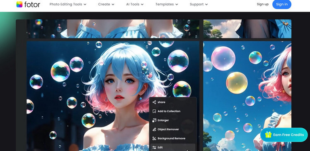Screen dimensions: 310x151
Task: Click the share icon in context menu
Action: point(154,102)
